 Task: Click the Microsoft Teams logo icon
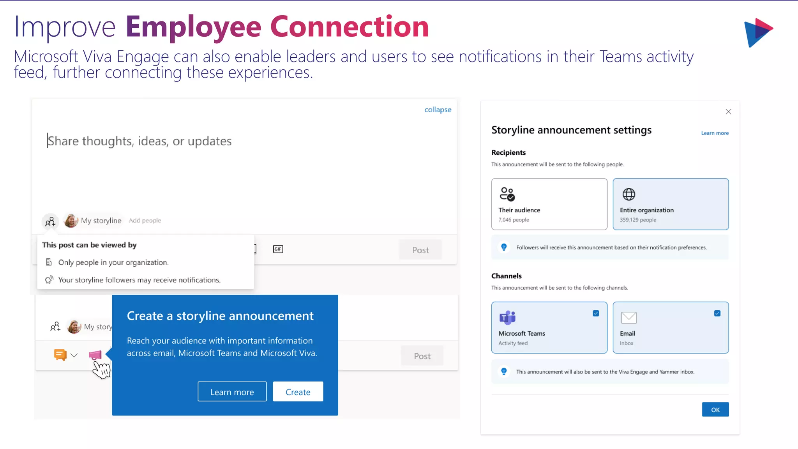pyautogui.click(x=507, y=318)
